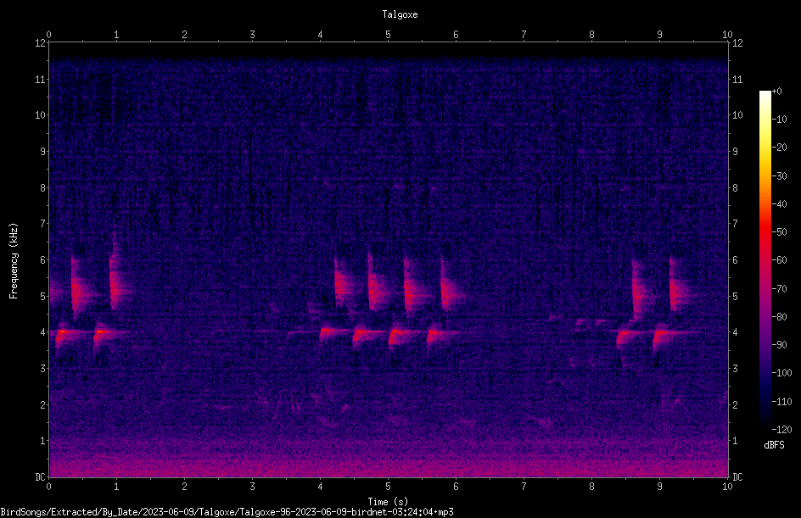The image size is (801, 518).
Task: Click the '12' tick on the left frequency axis
Action: tap(40, 43)
